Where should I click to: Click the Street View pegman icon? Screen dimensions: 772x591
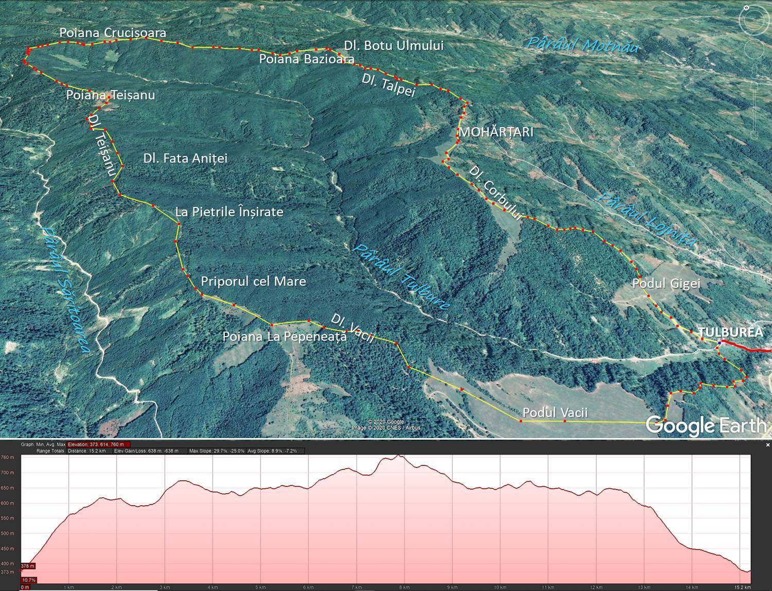pyautogui.click(x=754, y=71)
